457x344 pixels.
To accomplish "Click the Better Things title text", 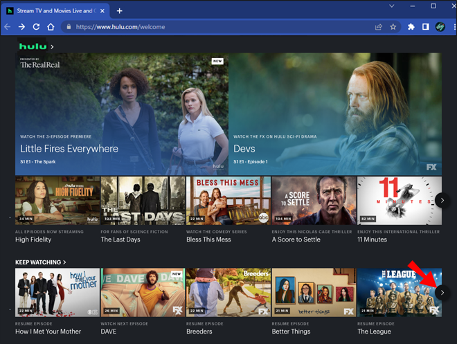I will coord(291,332).
